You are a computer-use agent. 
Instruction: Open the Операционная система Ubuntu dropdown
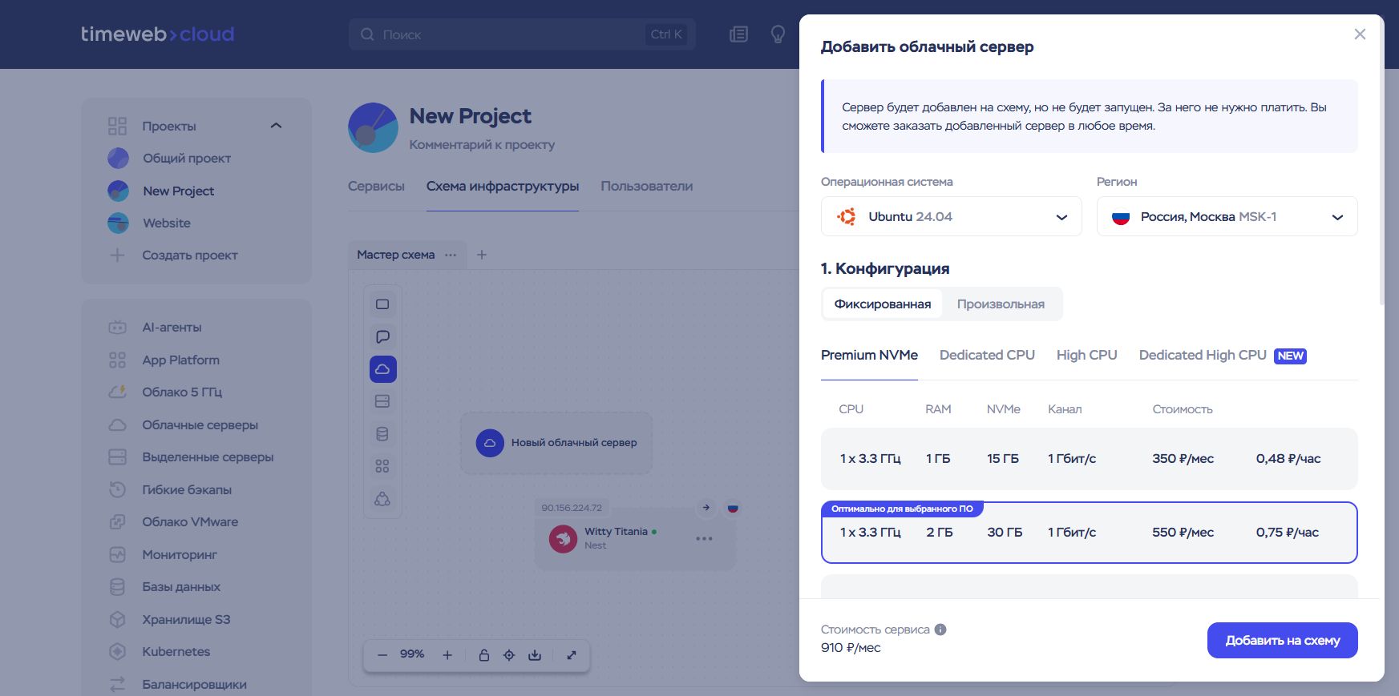point(951,217)
